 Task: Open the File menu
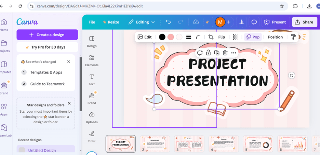92,22
